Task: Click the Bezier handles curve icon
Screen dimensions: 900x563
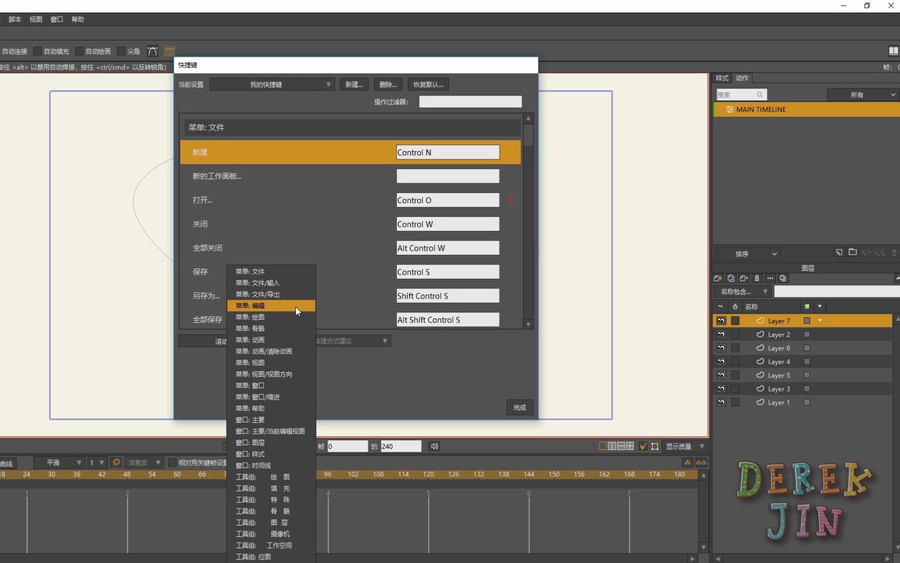Action: click(152, 51)
